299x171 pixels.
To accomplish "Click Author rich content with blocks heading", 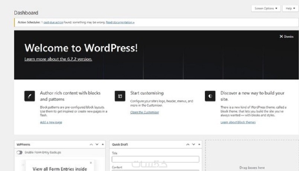I will pyautogui.click(x=70, y=96).
